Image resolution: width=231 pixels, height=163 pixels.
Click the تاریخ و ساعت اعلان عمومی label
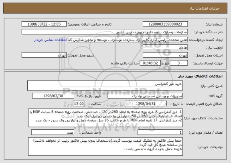[x=89, y=24]
